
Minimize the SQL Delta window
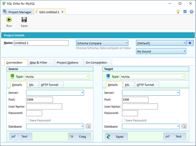(x=170, y=4)
